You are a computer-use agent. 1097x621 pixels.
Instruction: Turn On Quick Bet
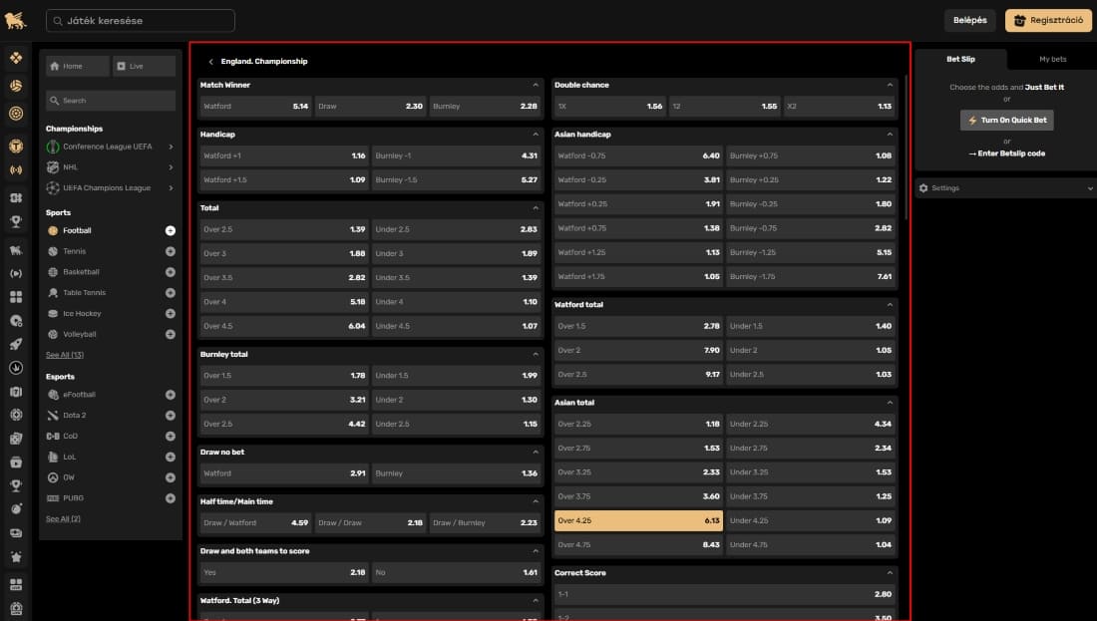(x=1007, y=121)
